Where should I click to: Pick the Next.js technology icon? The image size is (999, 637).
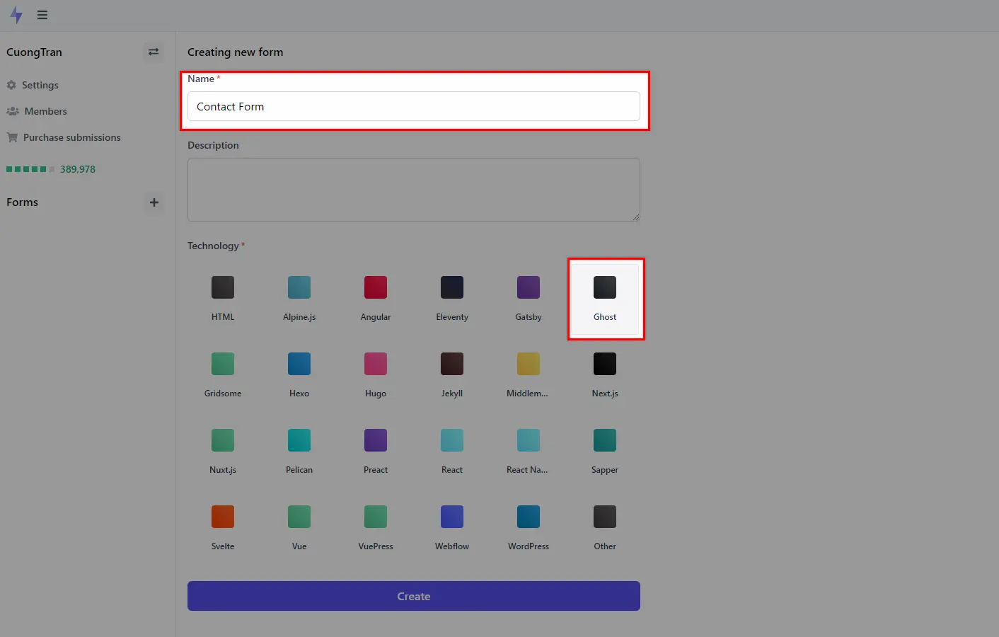click(x=605, y=363)
